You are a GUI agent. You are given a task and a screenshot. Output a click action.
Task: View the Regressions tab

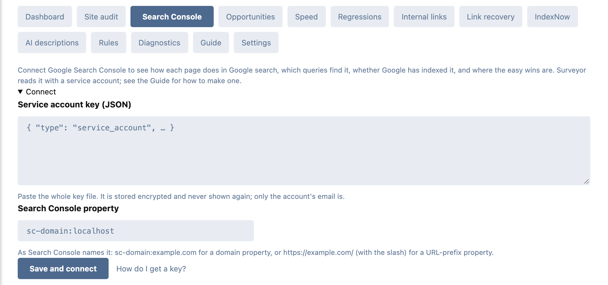(360, 17)
